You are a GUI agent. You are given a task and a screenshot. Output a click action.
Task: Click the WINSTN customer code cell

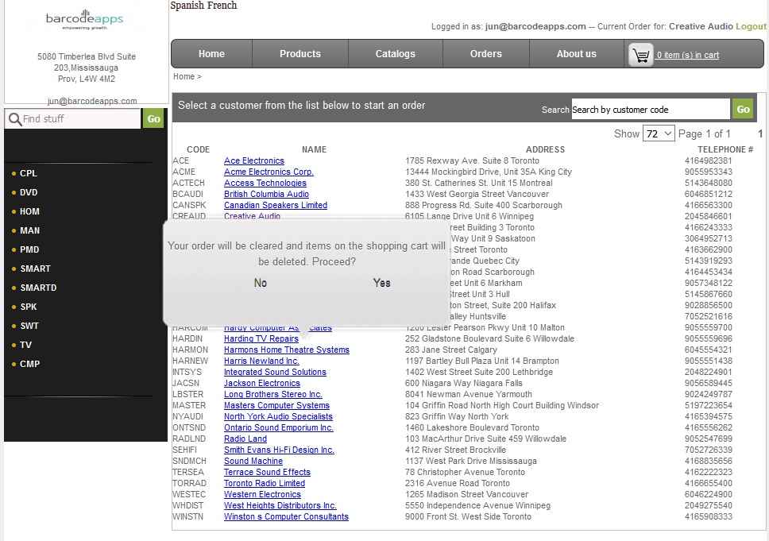click(187, 516)
